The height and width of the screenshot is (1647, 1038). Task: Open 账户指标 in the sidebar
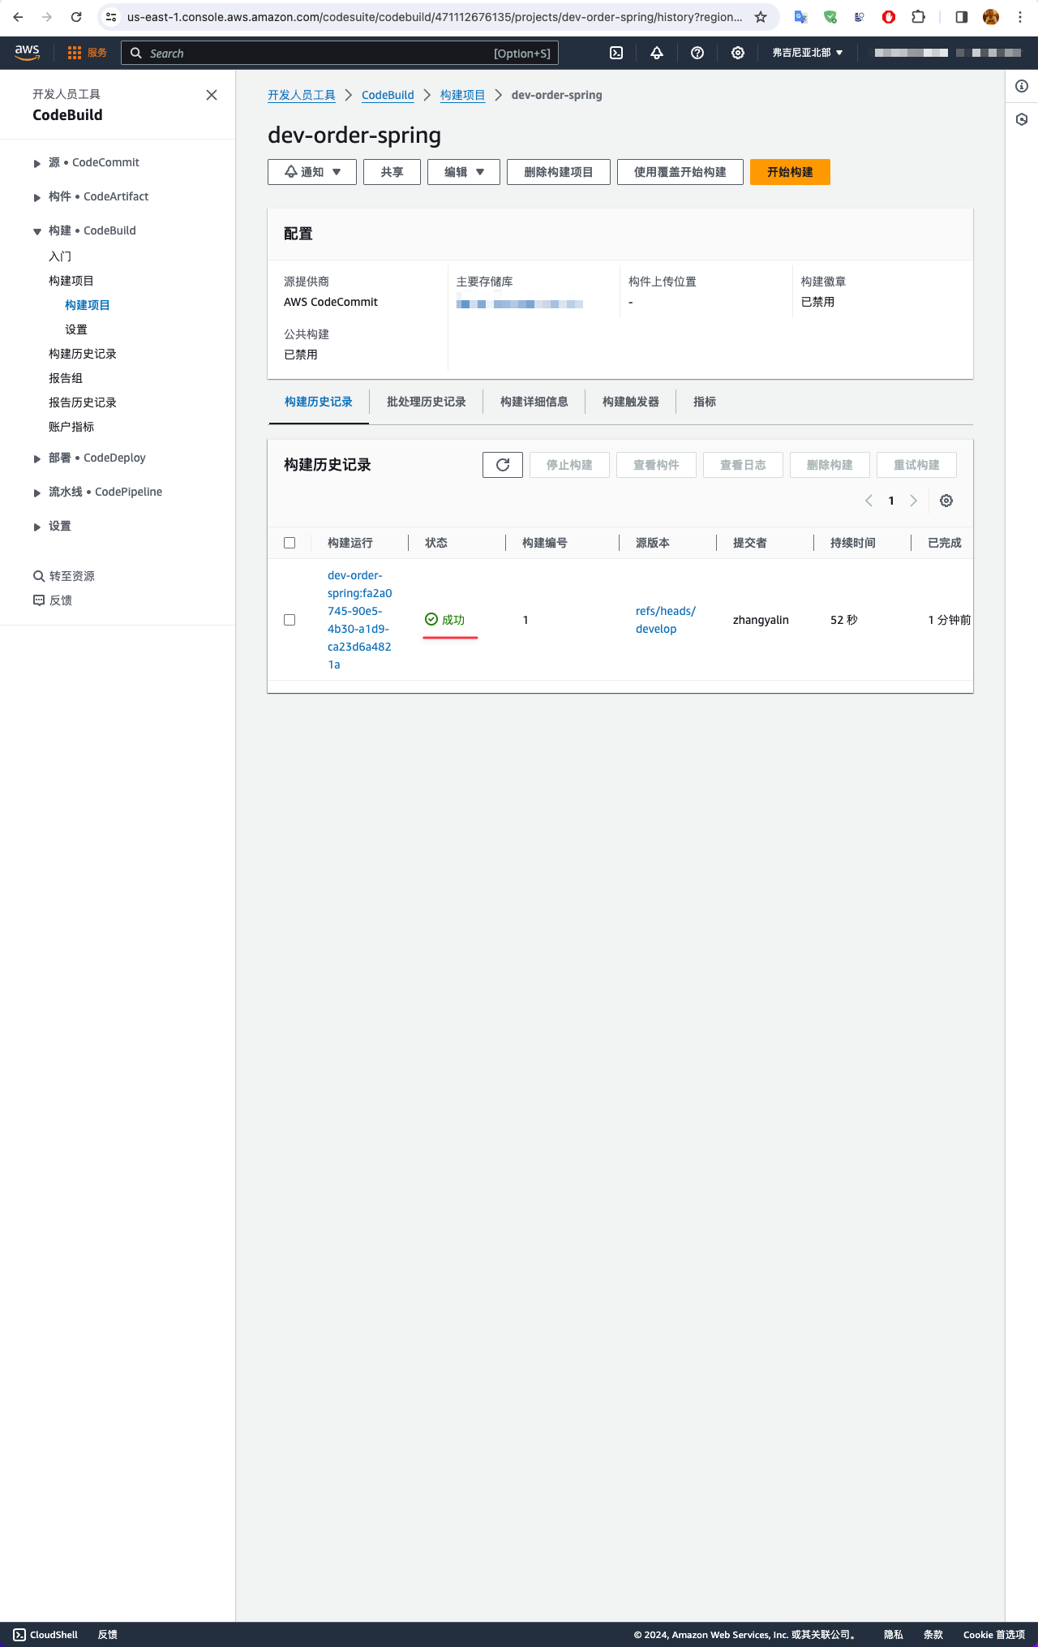coord(71,427)
